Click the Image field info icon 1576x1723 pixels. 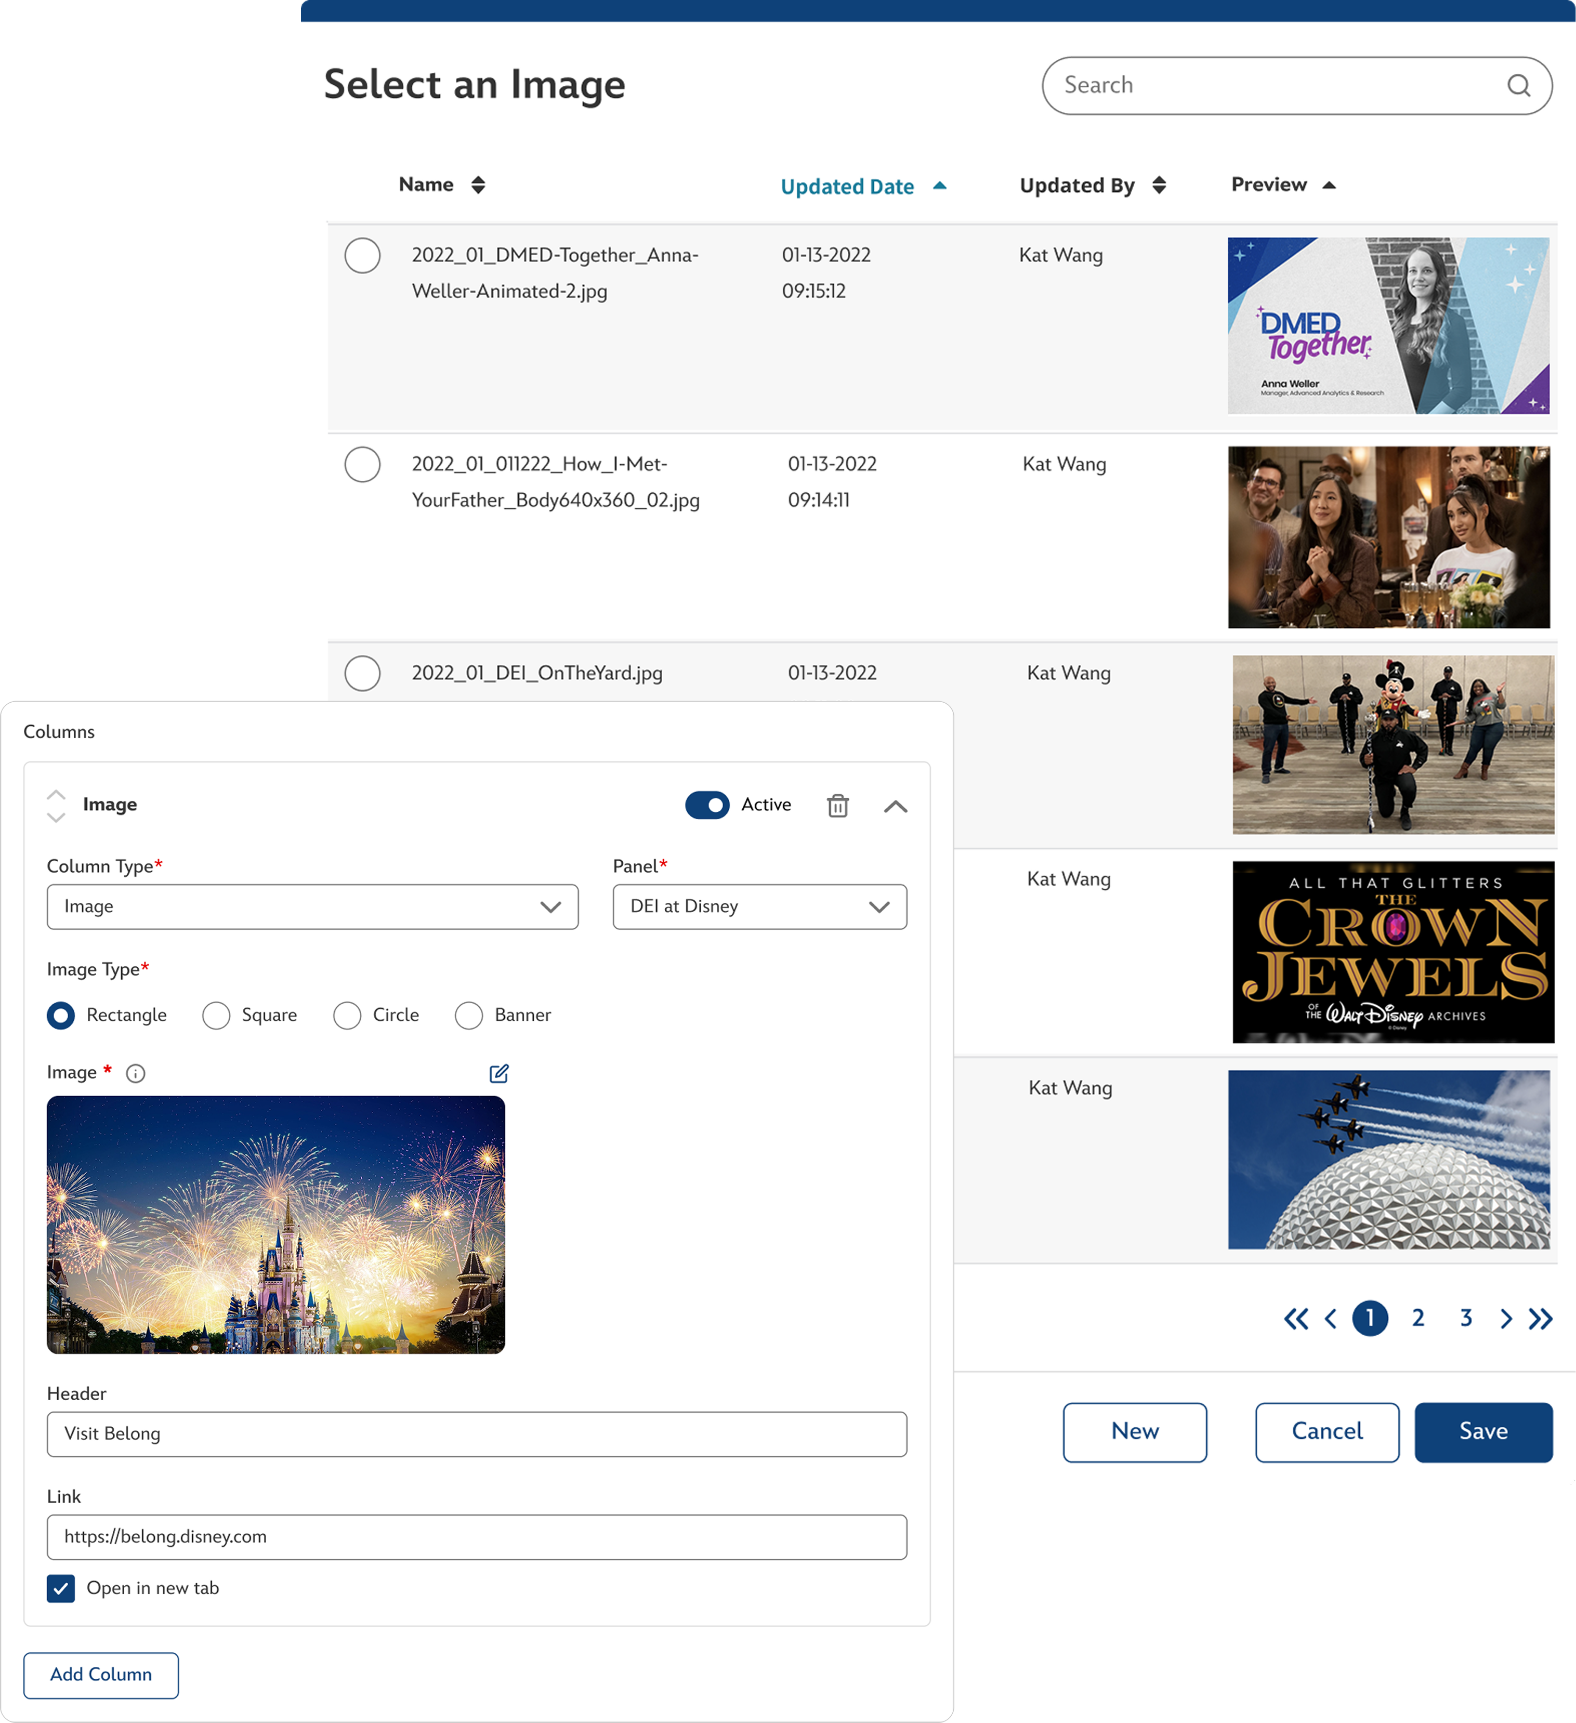pos(136,1073)
